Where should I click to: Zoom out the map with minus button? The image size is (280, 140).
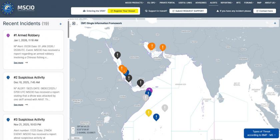73,132
